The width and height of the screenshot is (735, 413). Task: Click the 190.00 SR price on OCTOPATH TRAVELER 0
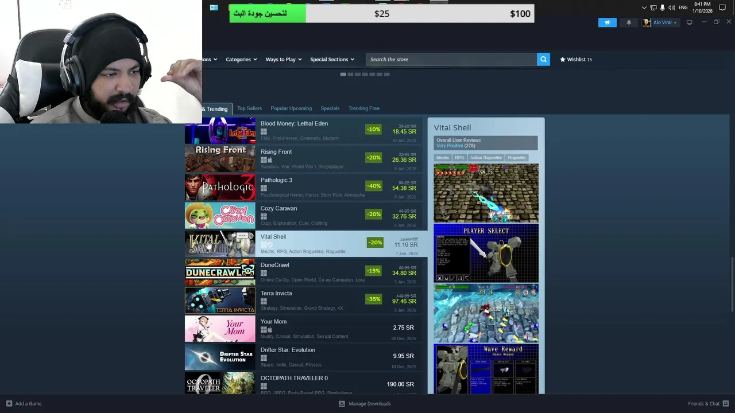click(400, 384)
